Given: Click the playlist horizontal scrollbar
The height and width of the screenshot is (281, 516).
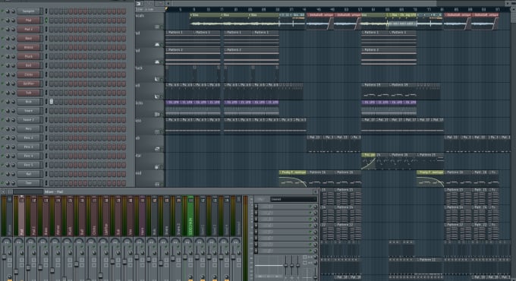Looking at the screenshot, I should coord(304,3).
